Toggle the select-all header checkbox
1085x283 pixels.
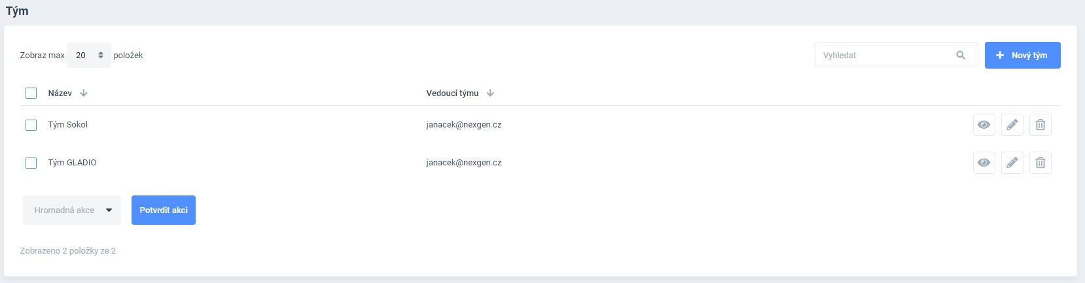pos(31,93)
